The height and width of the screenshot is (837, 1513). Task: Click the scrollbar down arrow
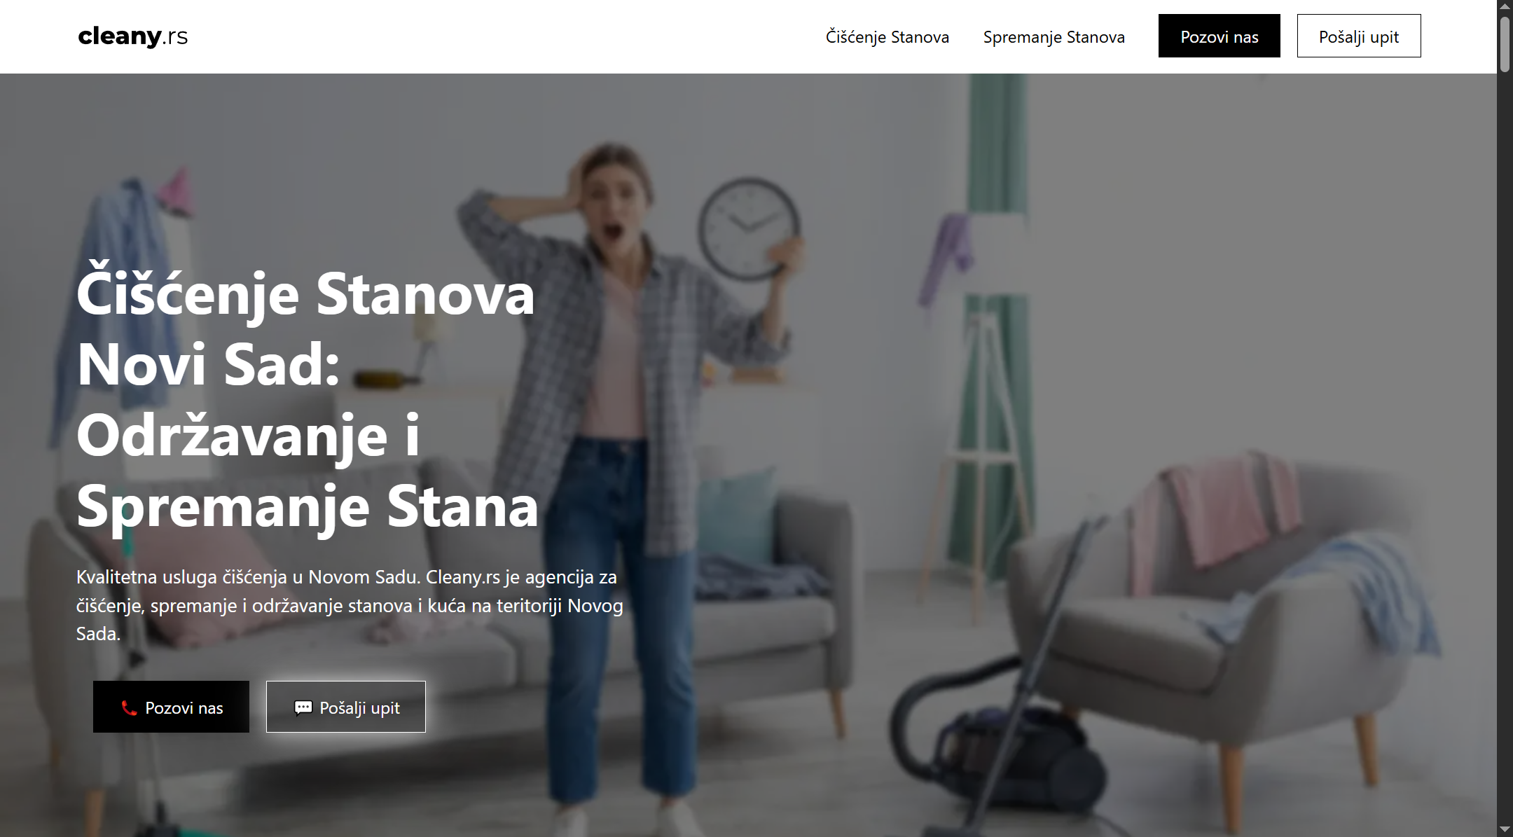pyautogui.click(x=1505, y=829)
